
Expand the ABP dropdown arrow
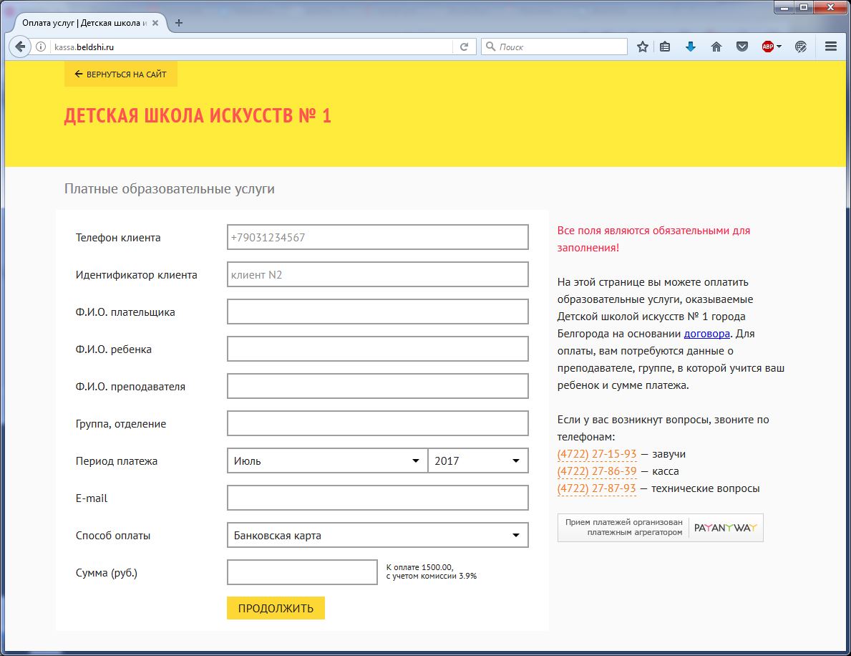[779, 47]
